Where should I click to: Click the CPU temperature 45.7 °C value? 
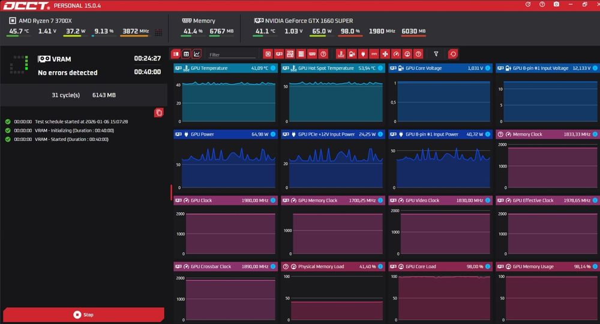point(19,31)
